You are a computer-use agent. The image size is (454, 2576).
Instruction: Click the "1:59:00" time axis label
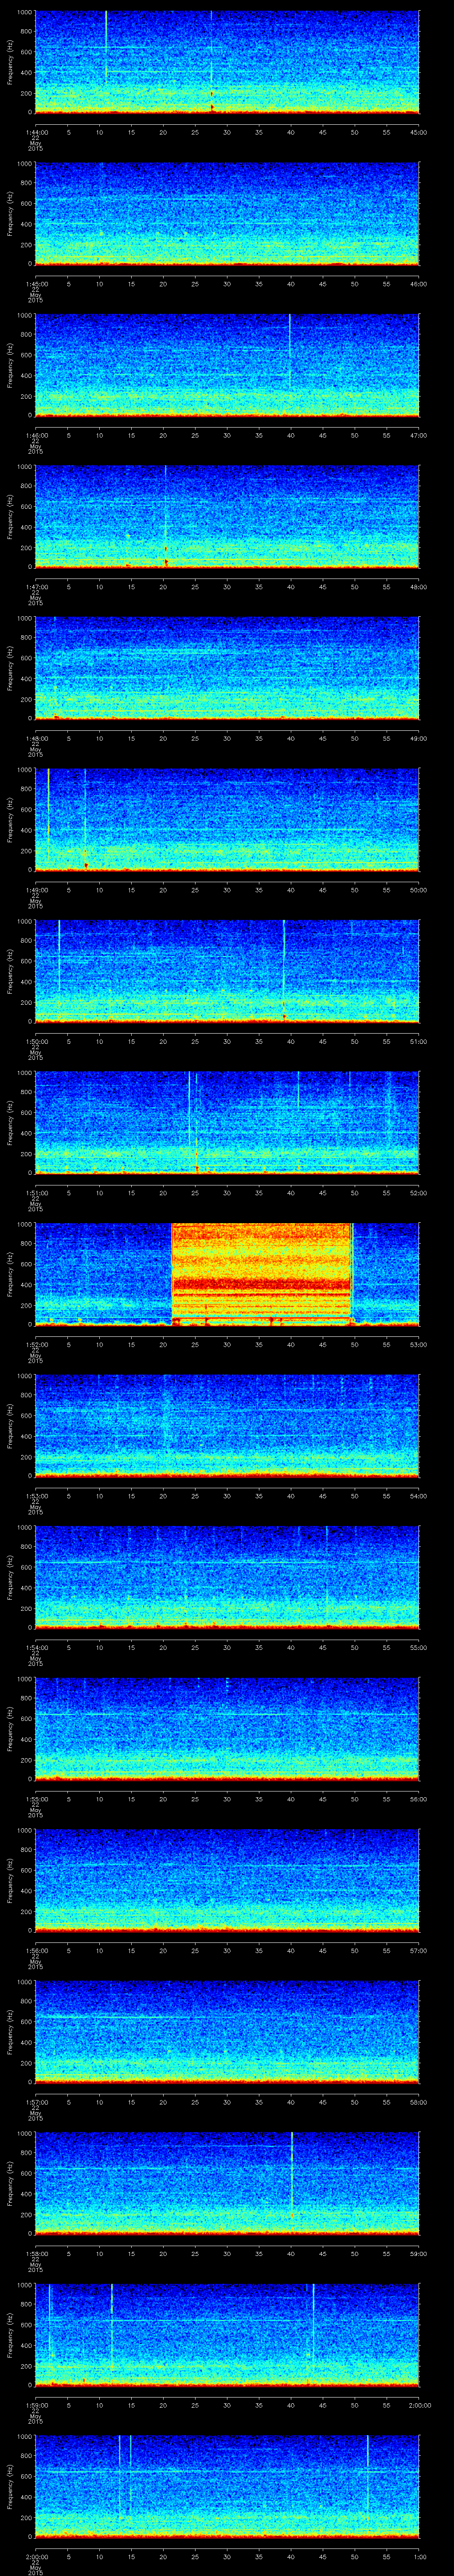tap(36, 2404)
